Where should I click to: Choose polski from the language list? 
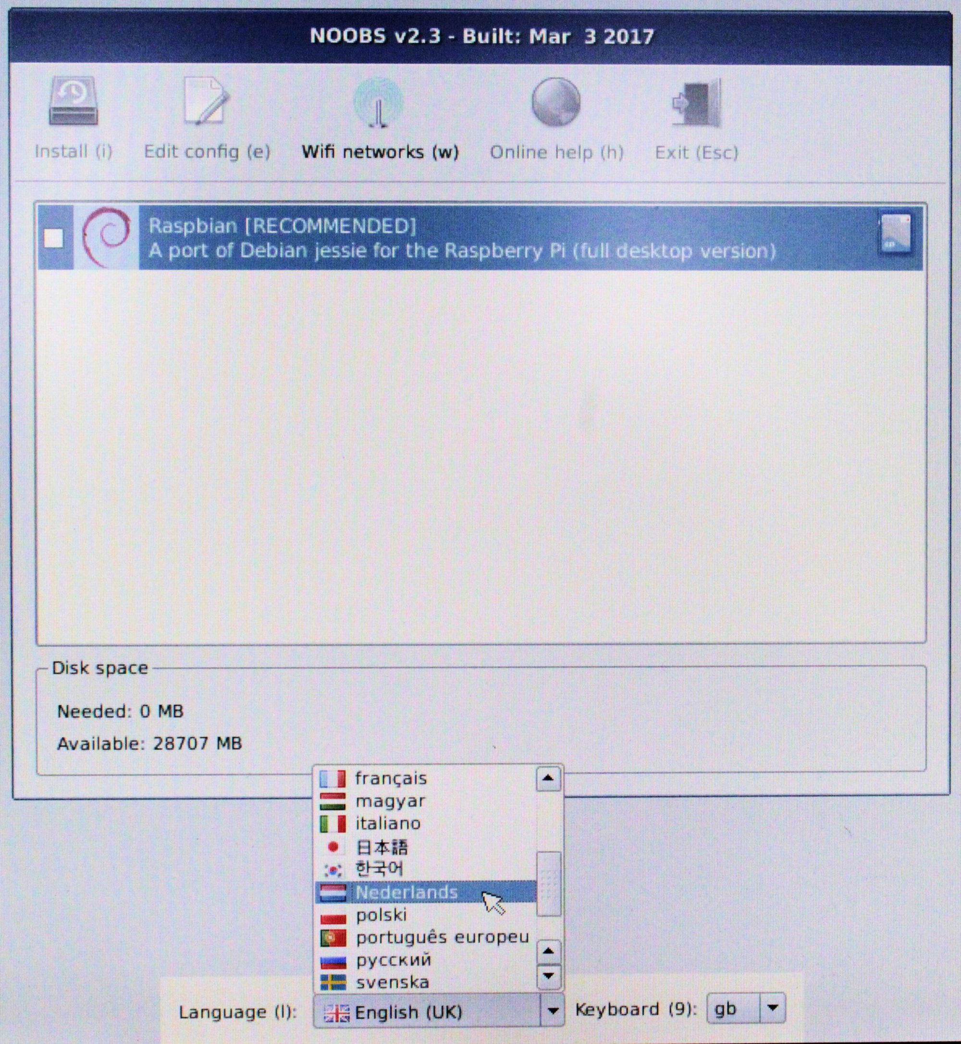(x=425, y=915)
